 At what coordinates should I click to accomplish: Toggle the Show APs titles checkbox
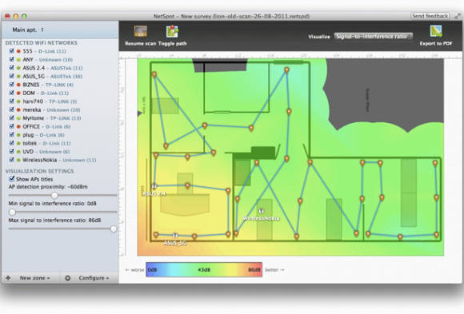(x=11, y=179)
